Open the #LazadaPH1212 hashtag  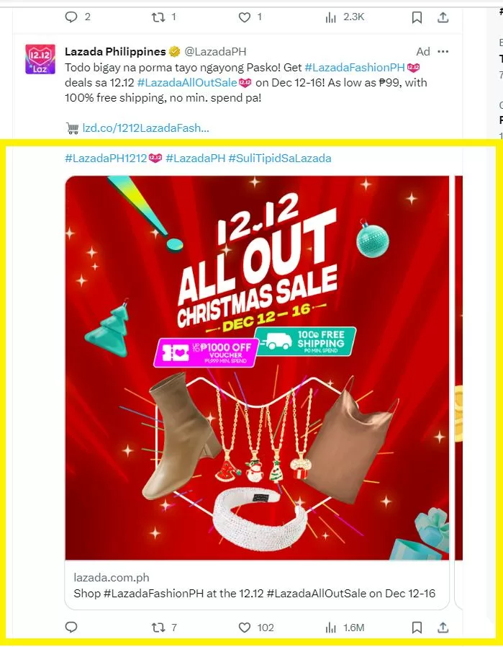coord(106,159)
